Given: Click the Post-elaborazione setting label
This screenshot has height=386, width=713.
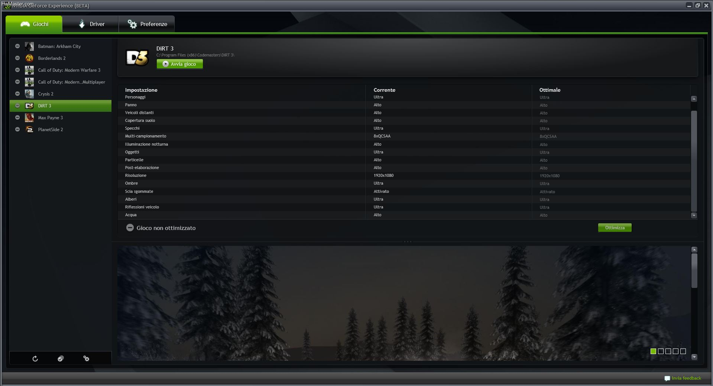Looking at the screenshot, I should point(142,168).
